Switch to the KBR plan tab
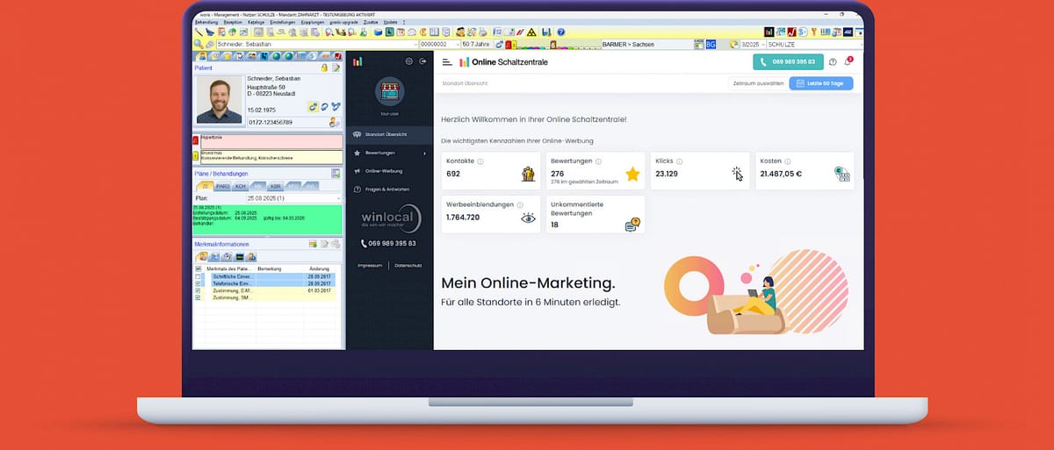The width and height of the screenshot is (1054, 450). (275, 186)
